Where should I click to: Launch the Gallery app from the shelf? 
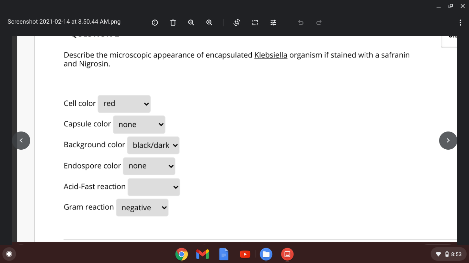click(287, 254)
